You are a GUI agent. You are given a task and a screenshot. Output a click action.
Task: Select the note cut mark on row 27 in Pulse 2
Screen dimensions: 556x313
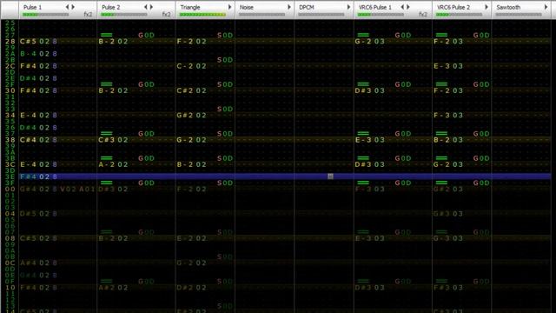106,35
